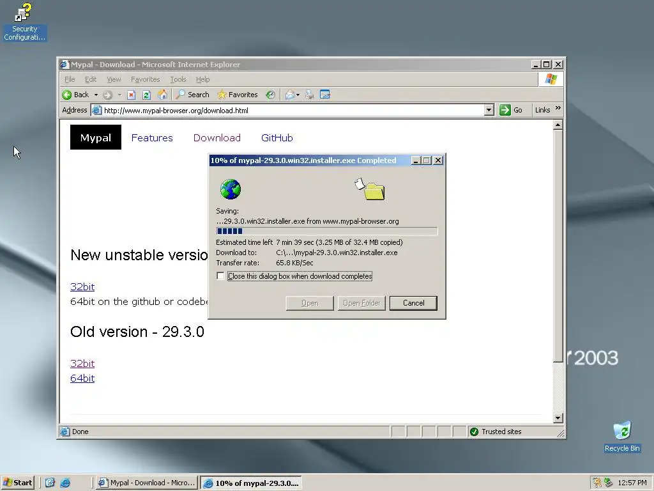Expand the Forward button history dropdown
This screenshot has height=491, width=654.
(119, 95)
